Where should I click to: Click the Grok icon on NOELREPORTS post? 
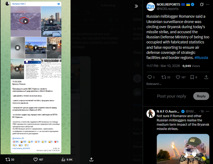(202, 5)
